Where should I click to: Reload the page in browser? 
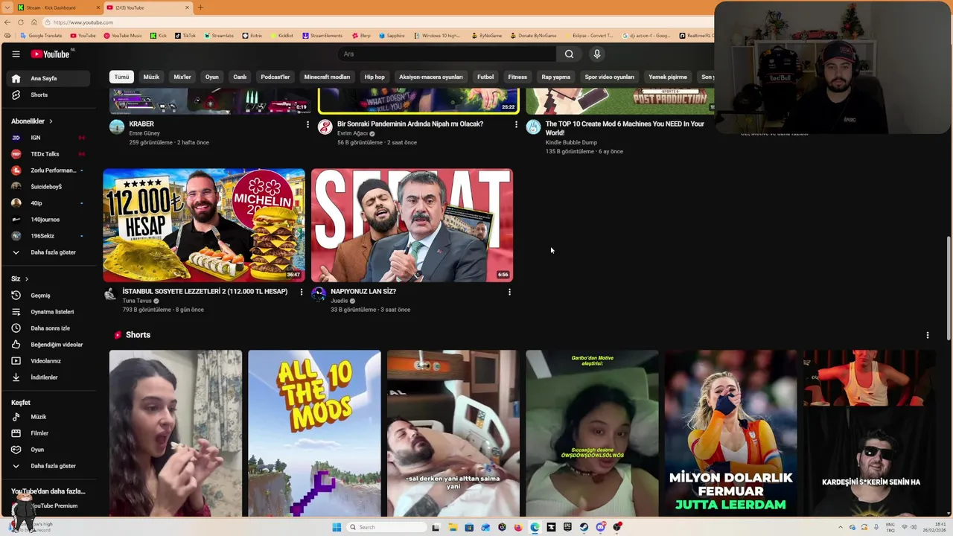(x=20, y=22)
